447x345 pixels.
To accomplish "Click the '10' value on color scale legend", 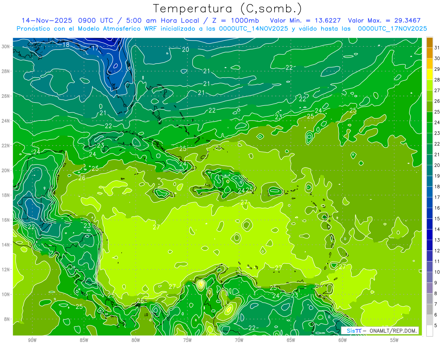I will click(437, 272).
